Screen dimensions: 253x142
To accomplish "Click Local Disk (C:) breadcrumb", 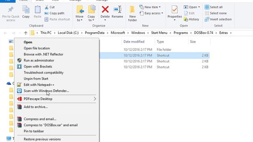I will pos(68,33).
